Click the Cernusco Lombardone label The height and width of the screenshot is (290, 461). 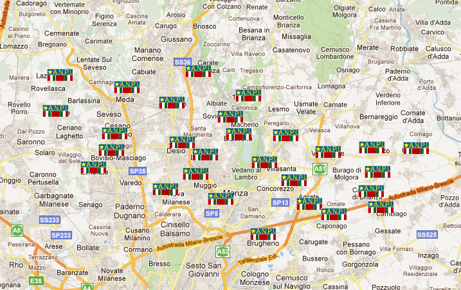pyautogui.click(x=335, y=53)
